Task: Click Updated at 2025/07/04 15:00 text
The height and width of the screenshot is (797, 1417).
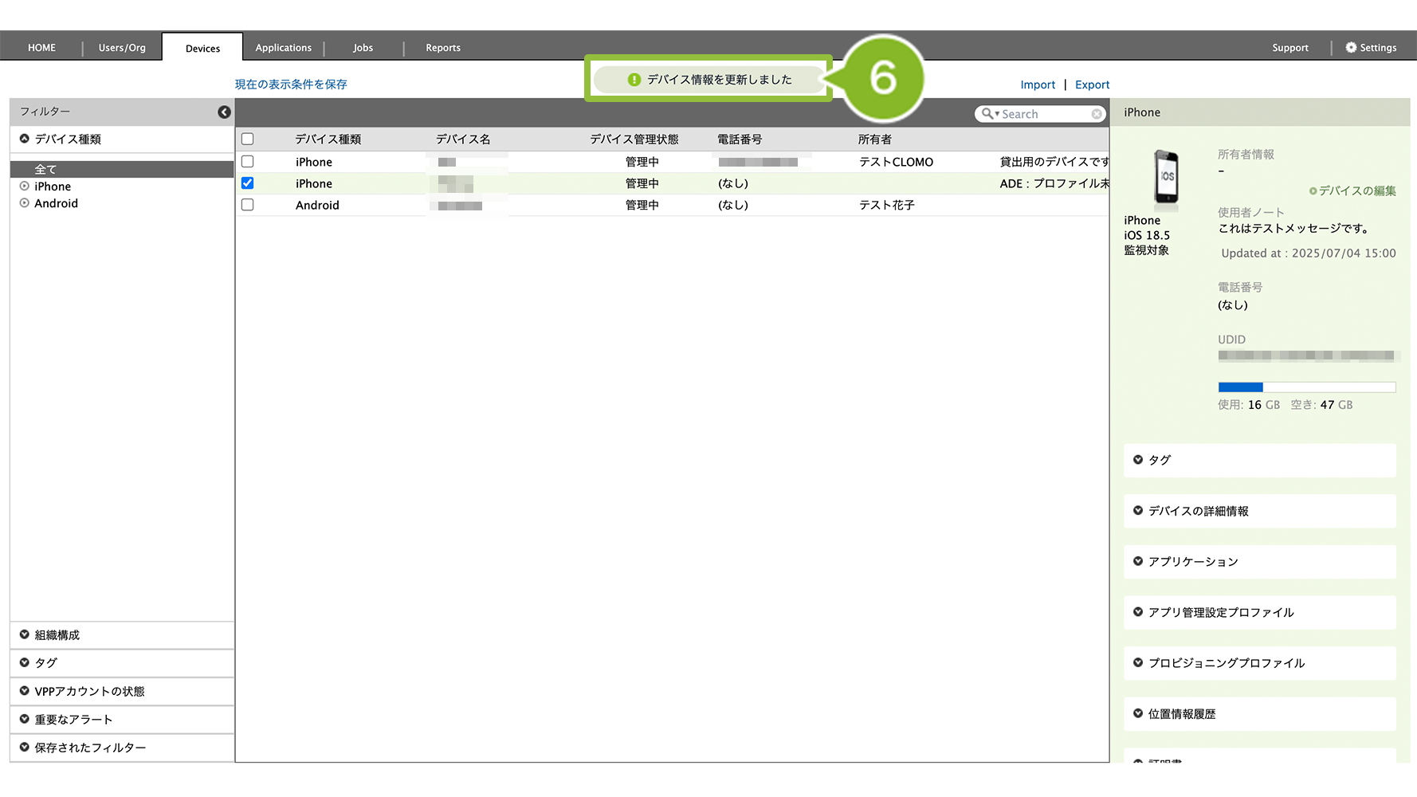Action: [1309, 253]
